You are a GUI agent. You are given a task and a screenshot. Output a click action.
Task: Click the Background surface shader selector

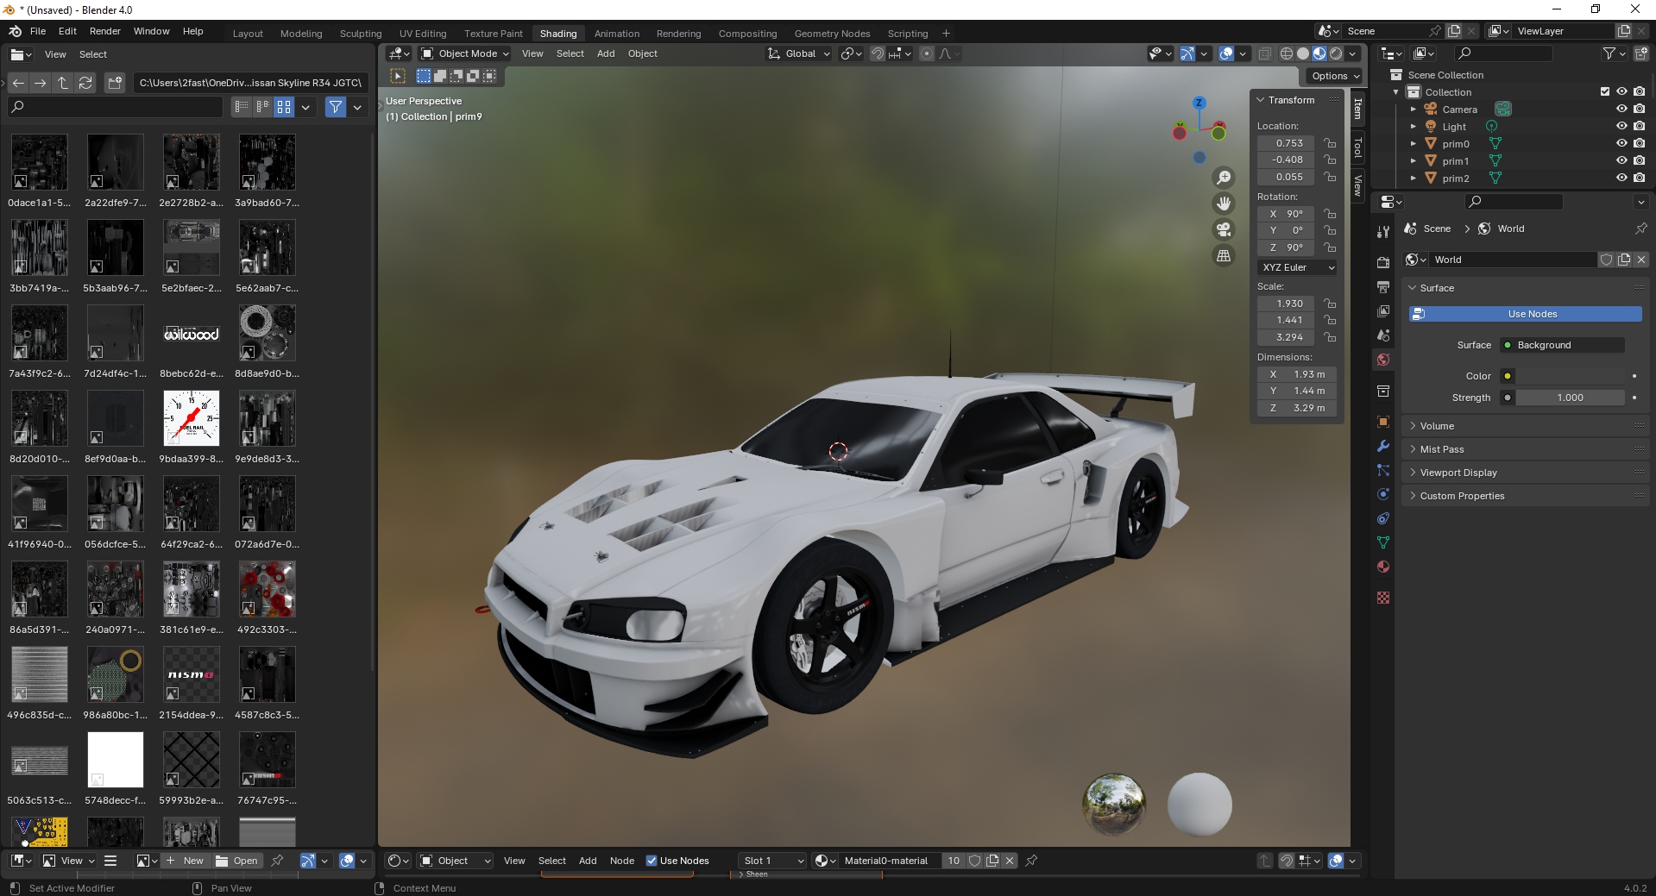click(1563, 345)
